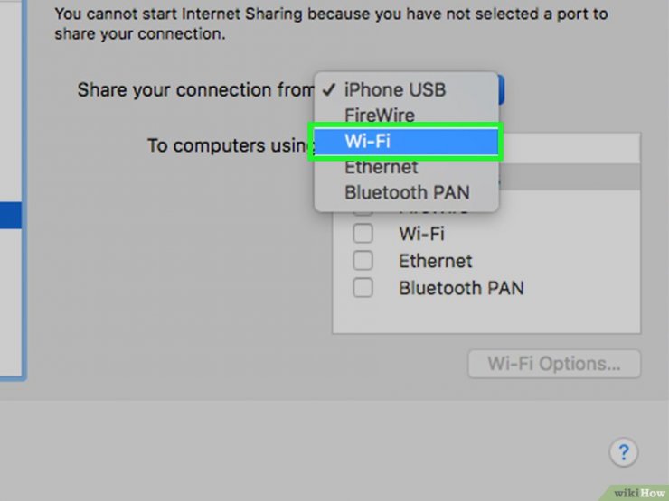Click empty area below Bluetooth PAN in ports list
The width and height of the screenshot is (669, 501).
pyautogui.click(x=486, y=316)
